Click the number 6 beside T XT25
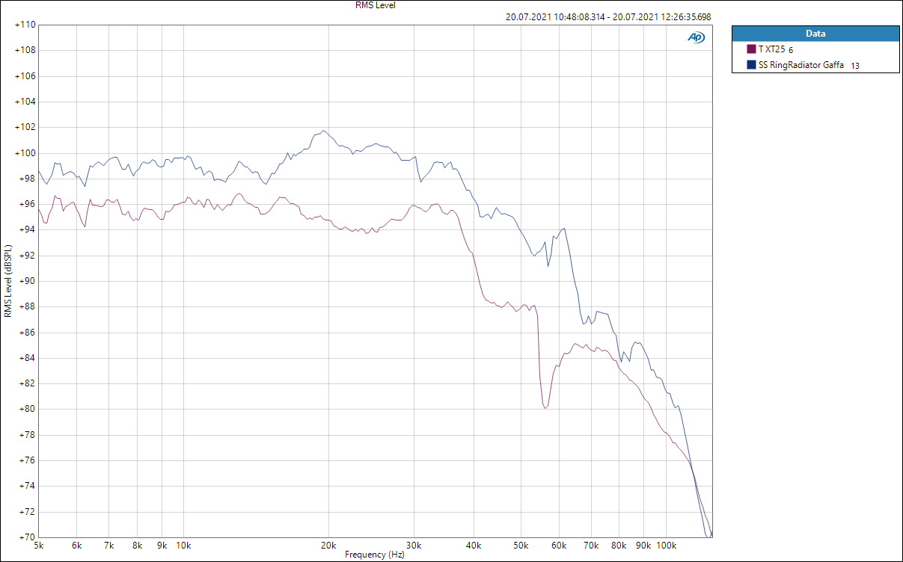 click(791, 50)
